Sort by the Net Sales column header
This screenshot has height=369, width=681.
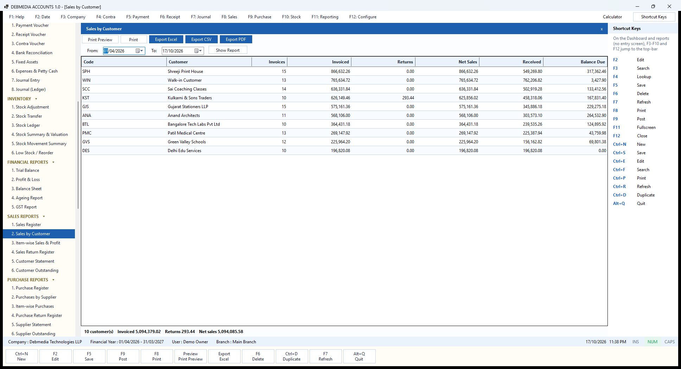point(447,62)
